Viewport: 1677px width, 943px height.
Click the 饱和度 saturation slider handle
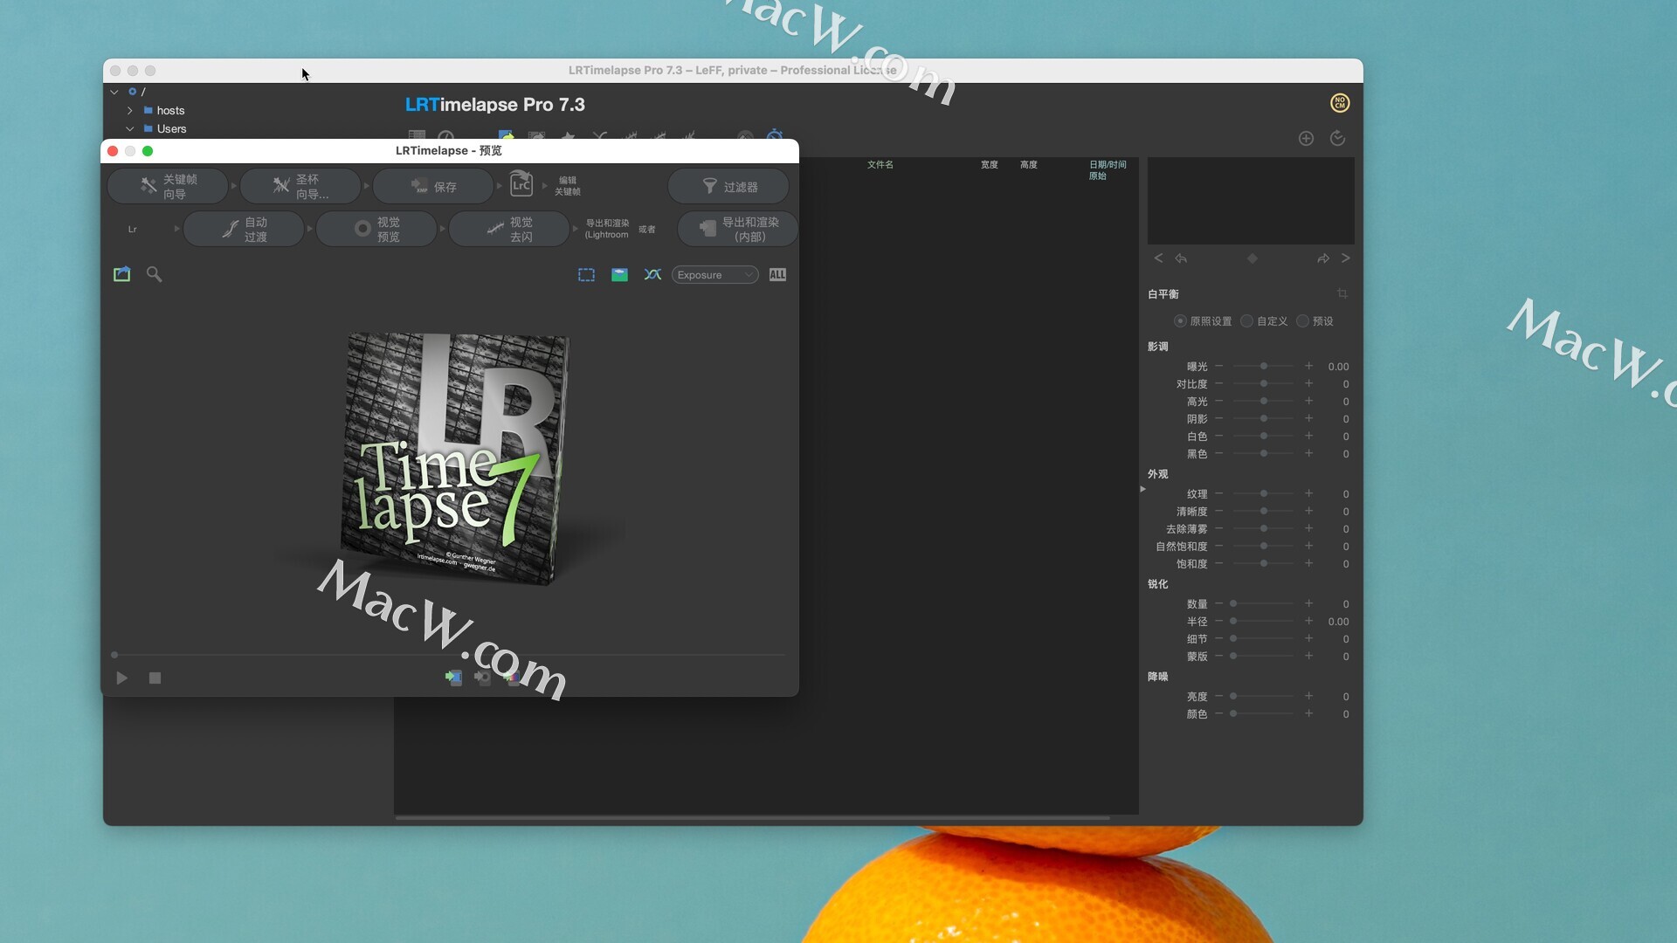1264,564
